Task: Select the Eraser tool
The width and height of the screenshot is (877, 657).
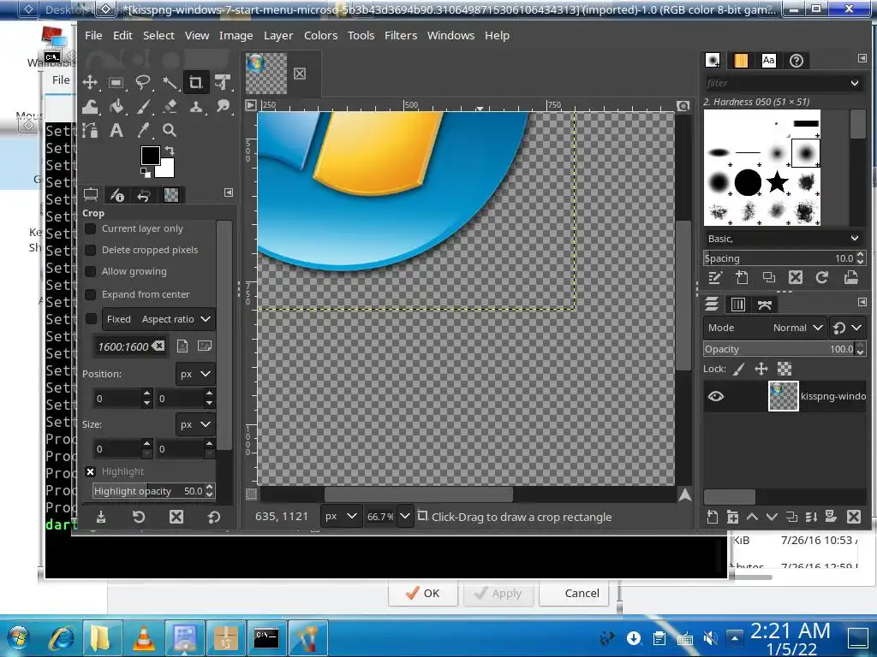Action: (170, 106)
